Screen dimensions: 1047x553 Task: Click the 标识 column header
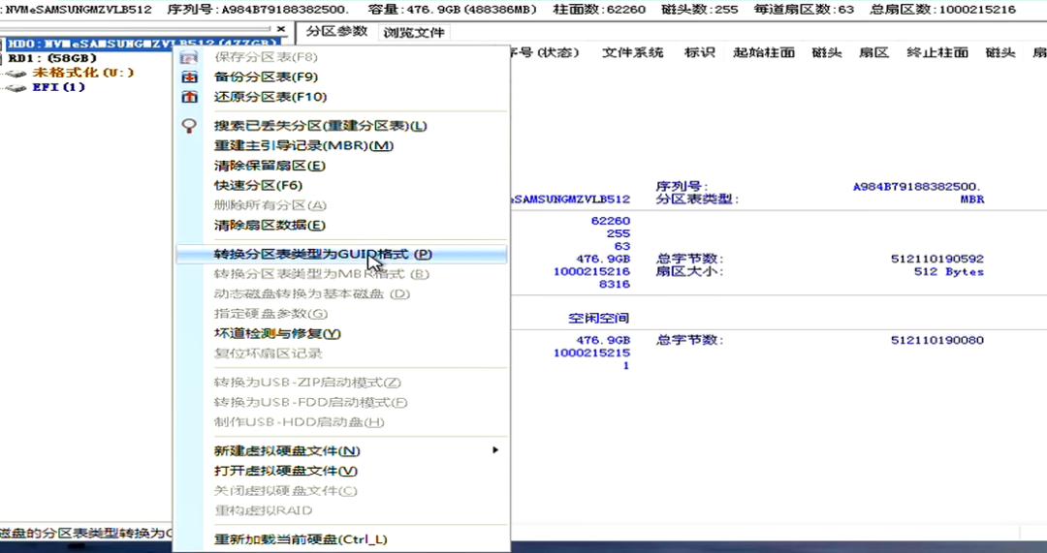click(700, 52)
